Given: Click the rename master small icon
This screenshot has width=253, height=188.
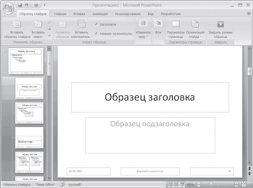Looking at the screenshot, I should point(48,28).
